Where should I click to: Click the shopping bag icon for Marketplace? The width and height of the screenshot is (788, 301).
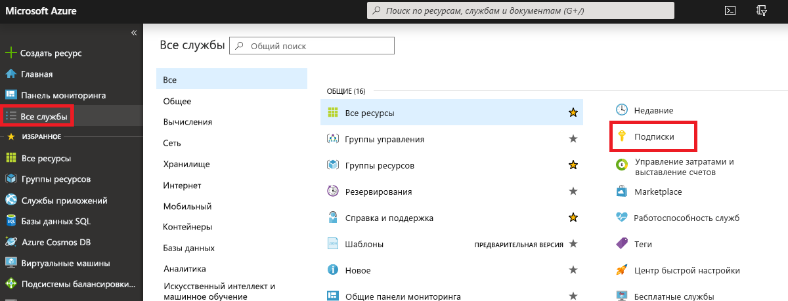(622, 191)
